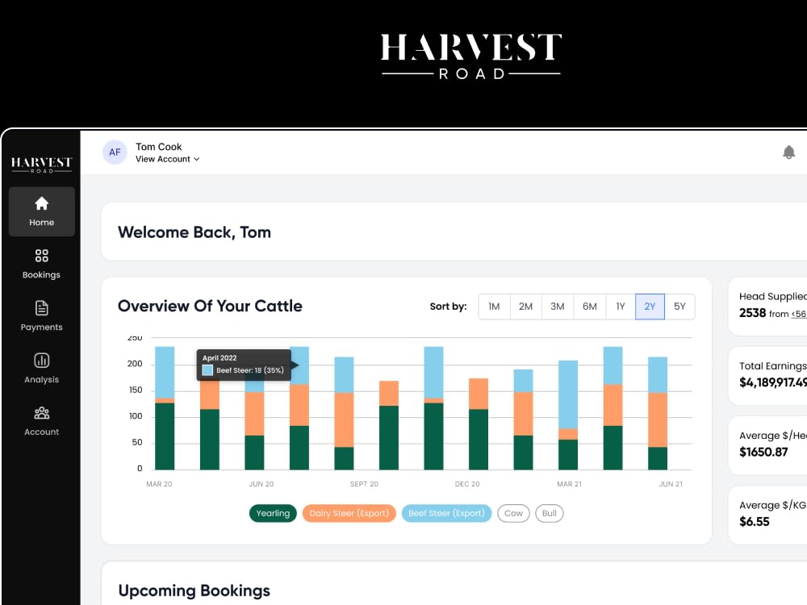Click the Upcoming Bookings heading
This screenshot has width=807, height=605.
click(194, 590)
